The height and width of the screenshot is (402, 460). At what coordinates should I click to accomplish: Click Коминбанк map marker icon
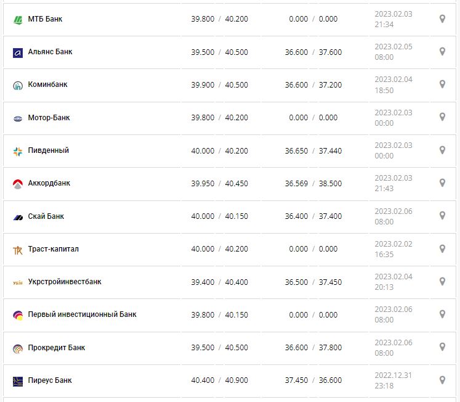pyautogui.click(x=442, y=84)
